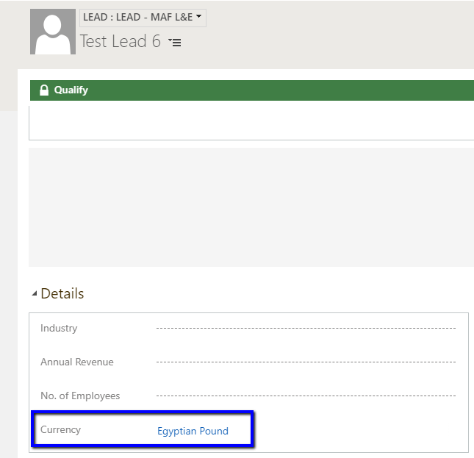Image resolution: width=474 pixels, height=458 pixels.
Task: Open the LEAD - MAF L&E form selector
Action: coord(142,18)
